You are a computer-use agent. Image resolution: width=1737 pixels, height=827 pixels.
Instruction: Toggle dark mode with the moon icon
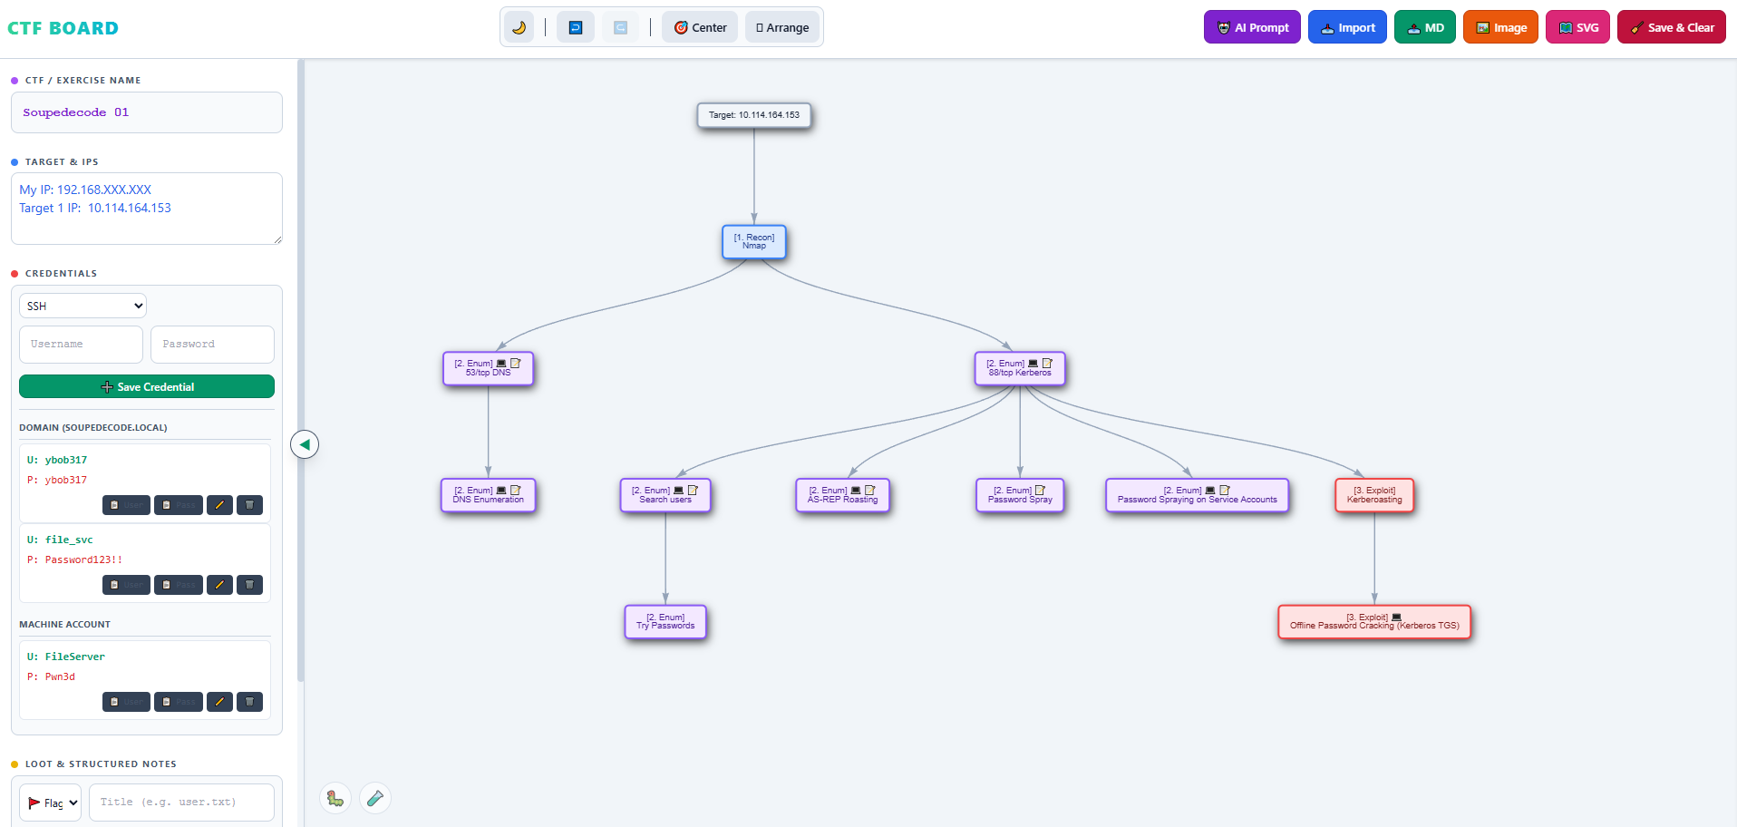point(519,27)
